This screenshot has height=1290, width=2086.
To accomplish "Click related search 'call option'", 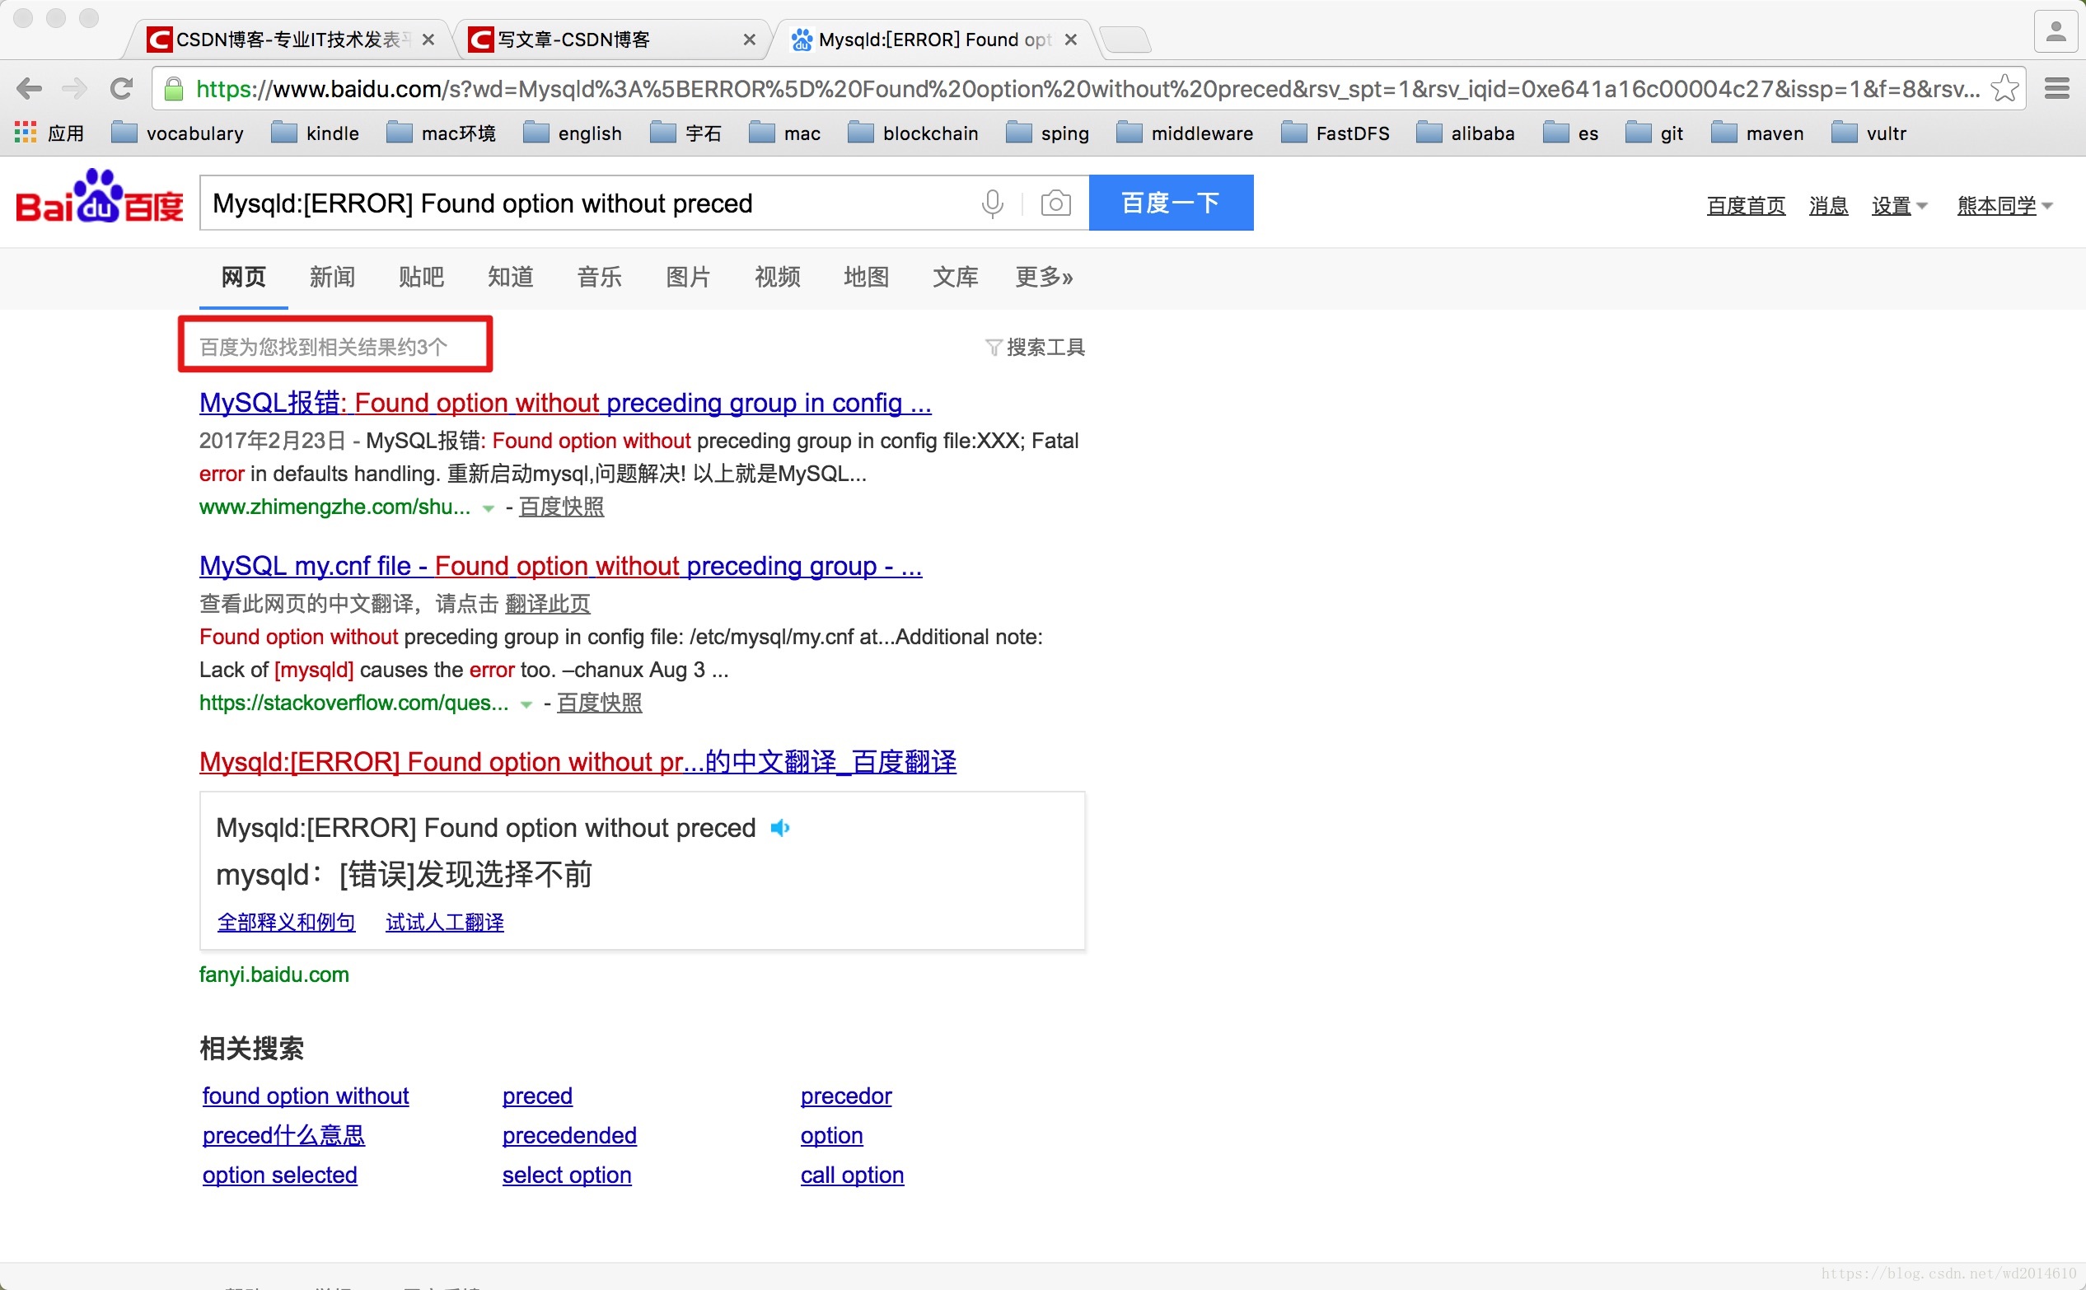I will tap(852, 1175).
